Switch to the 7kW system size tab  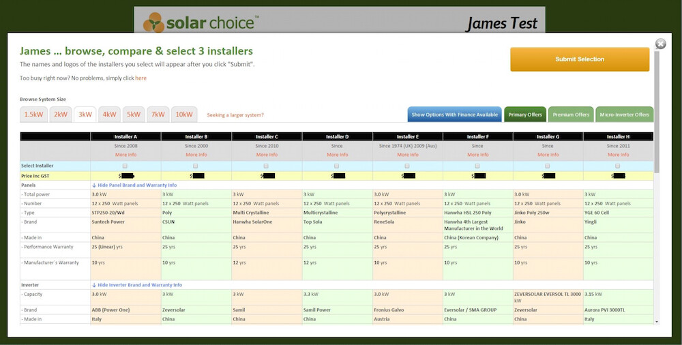click(x=158, y=115)
